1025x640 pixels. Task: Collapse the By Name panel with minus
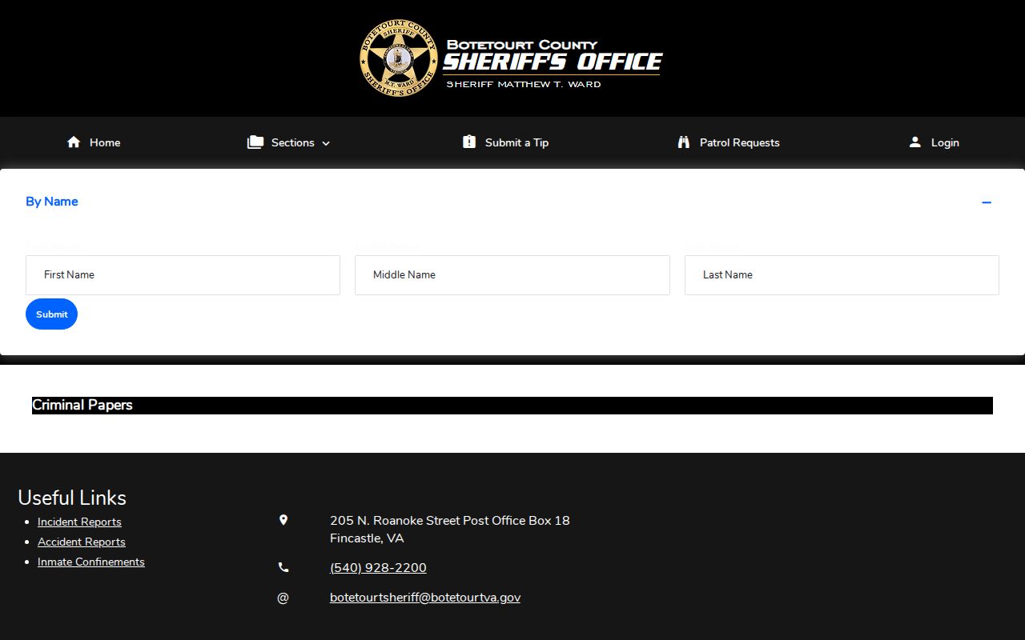[x=987, y=202]
